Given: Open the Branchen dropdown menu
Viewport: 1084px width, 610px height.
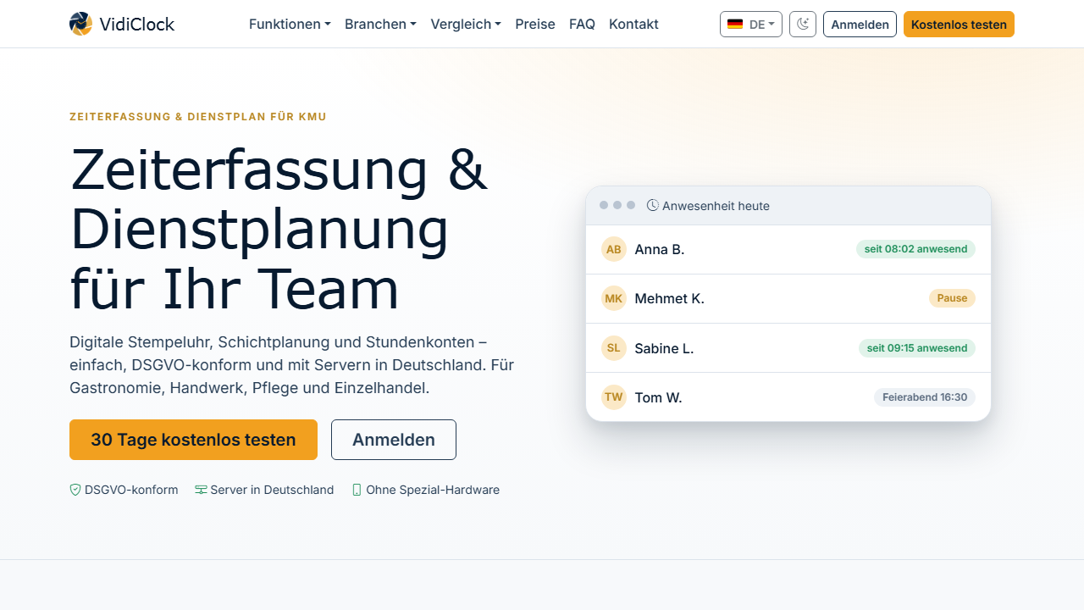Looking at the screenshot, I should point(380,25).
